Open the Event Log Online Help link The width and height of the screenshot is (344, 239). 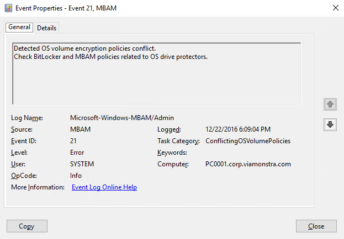pyautogui.click(x=104, y=187)
